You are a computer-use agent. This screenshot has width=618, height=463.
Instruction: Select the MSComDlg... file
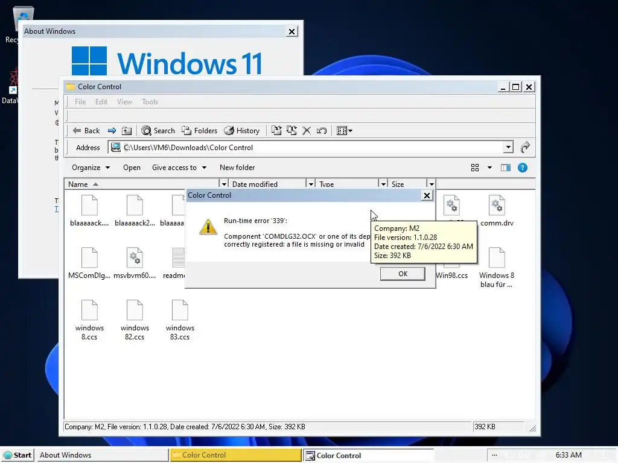(x=89, y=263)
